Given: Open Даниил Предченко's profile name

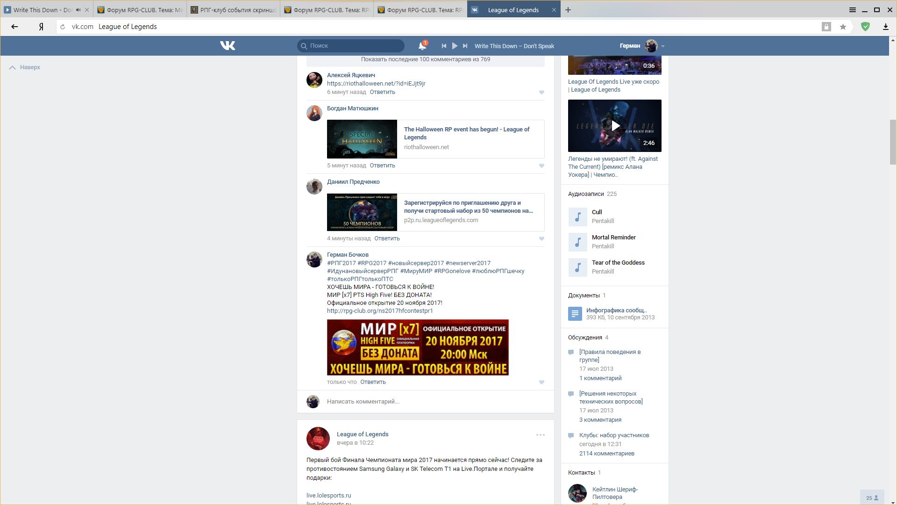Looking at the screenshot, I should [x=353, y=182].
